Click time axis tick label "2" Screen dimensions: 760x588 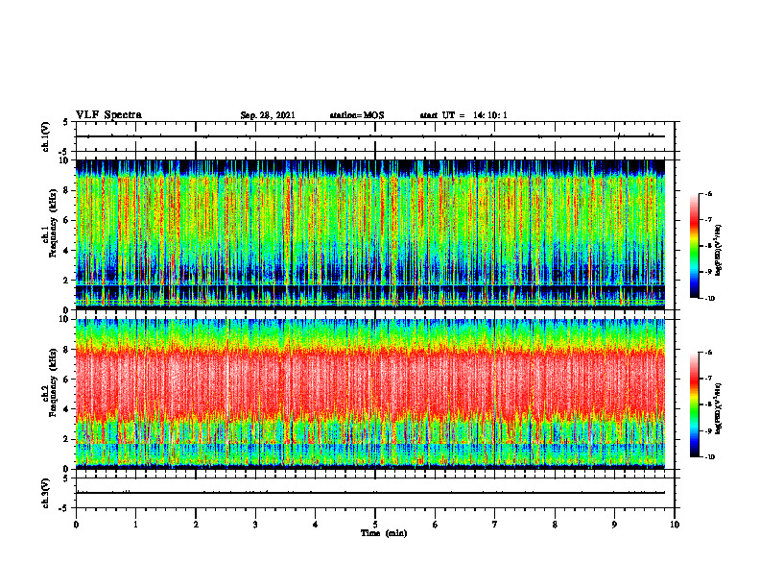[x=196, y=525]
